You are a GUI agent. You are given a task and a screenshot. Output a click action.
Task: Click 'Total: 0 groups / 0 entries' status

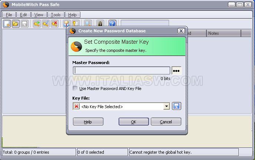point(26,152)
